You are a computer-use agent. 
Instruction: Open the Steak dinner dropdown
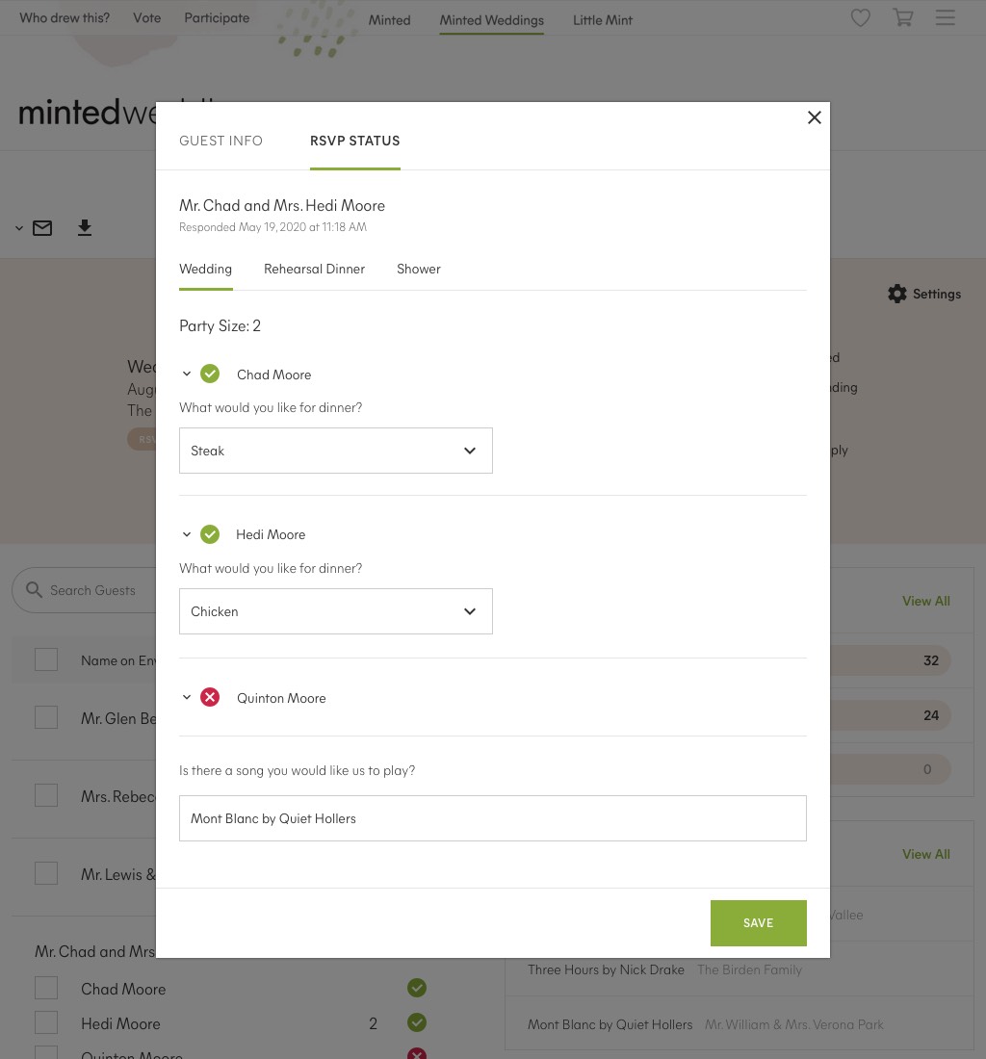coord(336,451)
